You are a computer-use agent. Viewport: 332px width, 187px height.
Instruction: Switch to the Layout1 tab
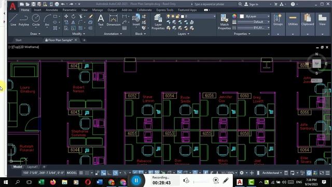click(32, 167)
